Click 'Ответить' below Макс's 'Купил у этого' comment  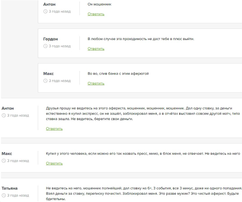click(54, 163)
